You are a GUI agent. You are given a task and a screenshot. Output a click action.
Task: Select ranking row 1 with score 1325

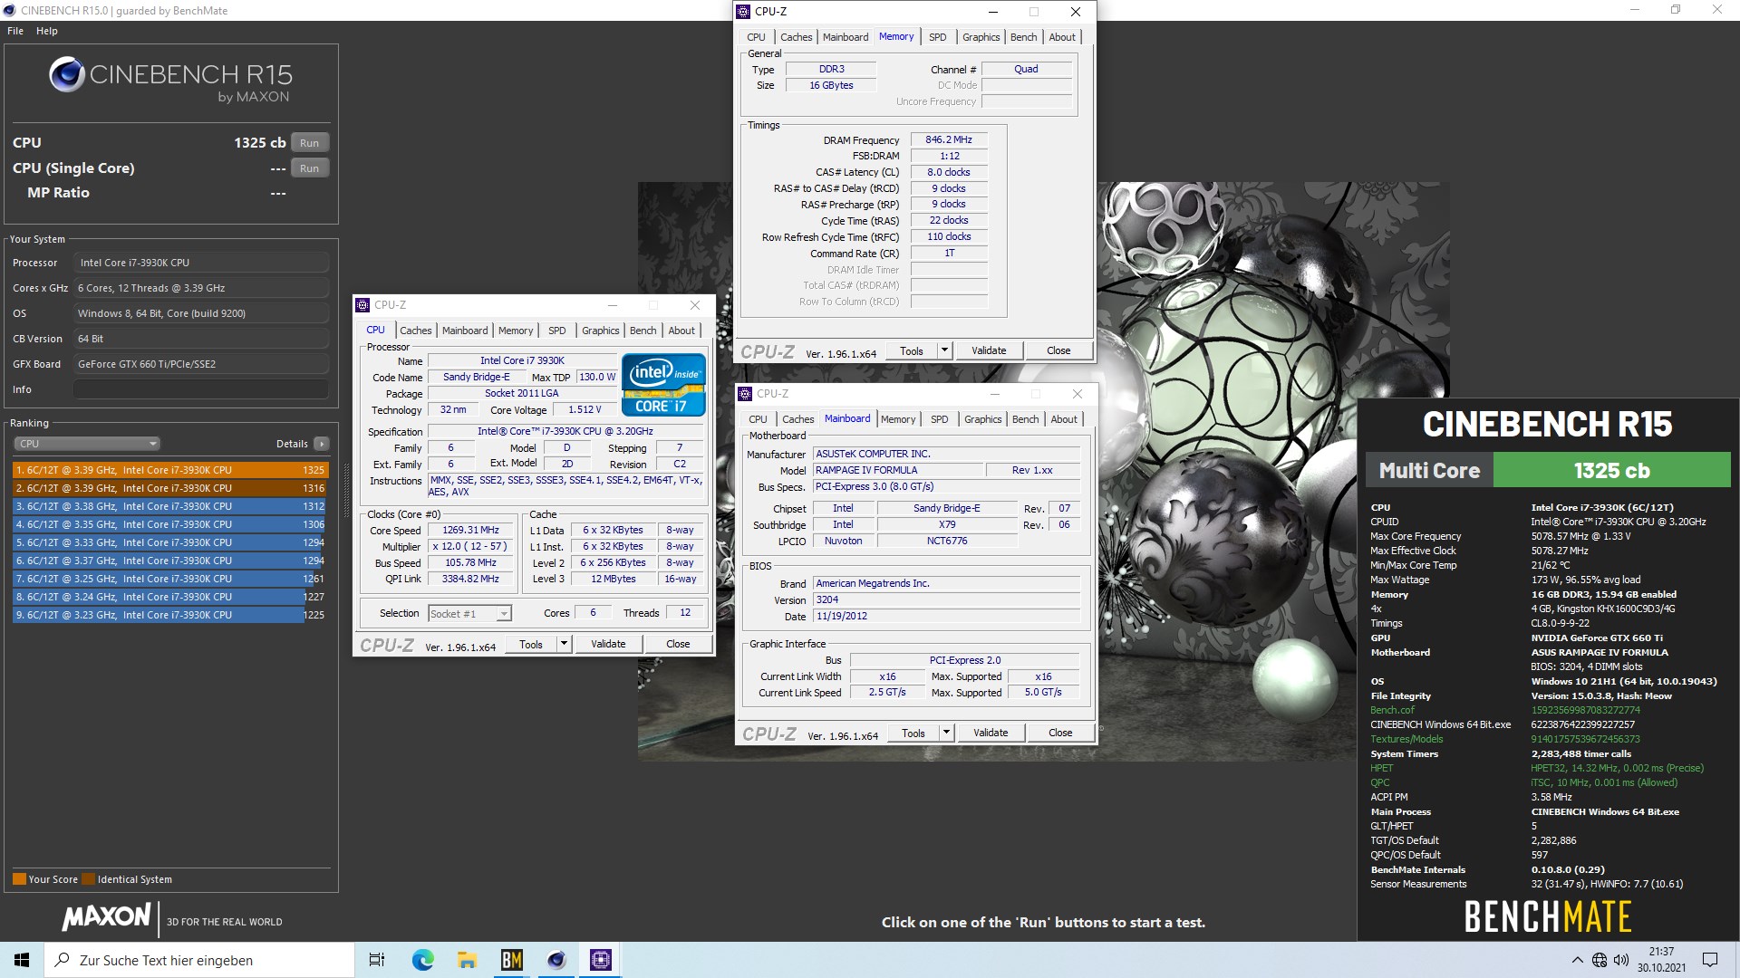(x=169, y=470)
